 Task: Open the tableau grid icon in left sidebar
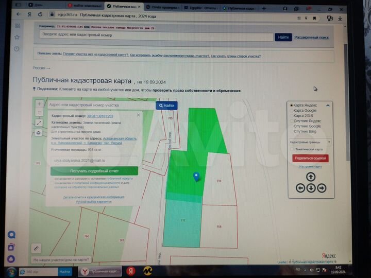[18, 26]
